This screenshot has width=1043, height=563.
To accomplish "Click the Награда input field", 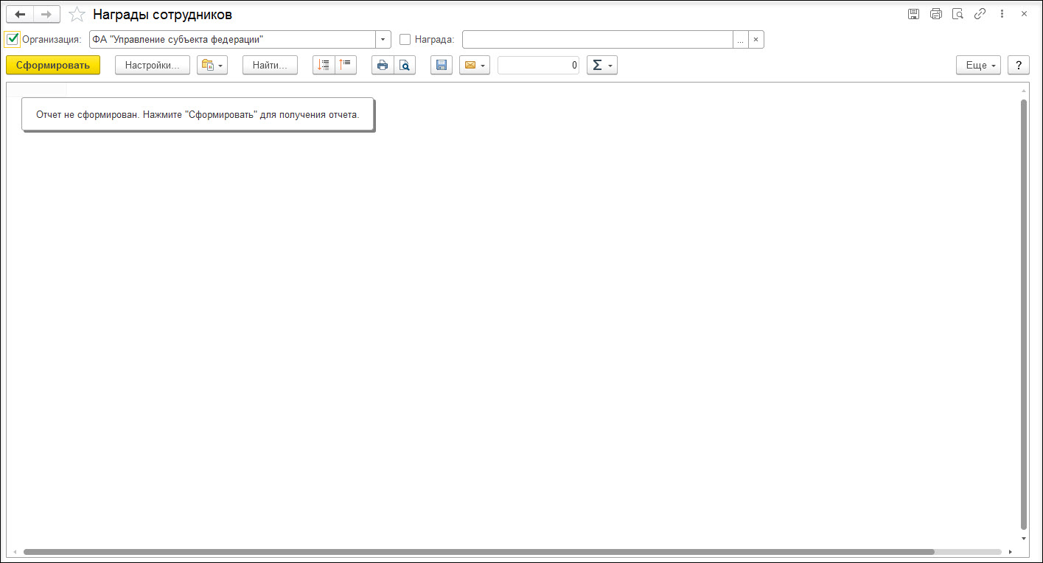I will click(x=598, y=39).
